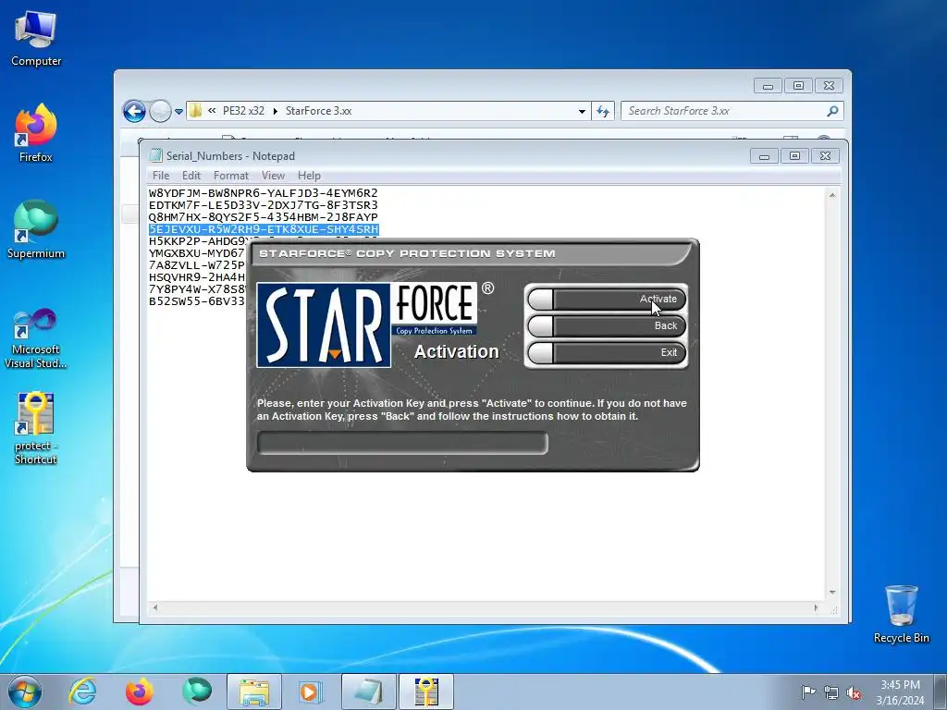Click StarForce 3.xx breadcrumb in address bar
This screenshot has height=710, width=947.
point(318,111)
